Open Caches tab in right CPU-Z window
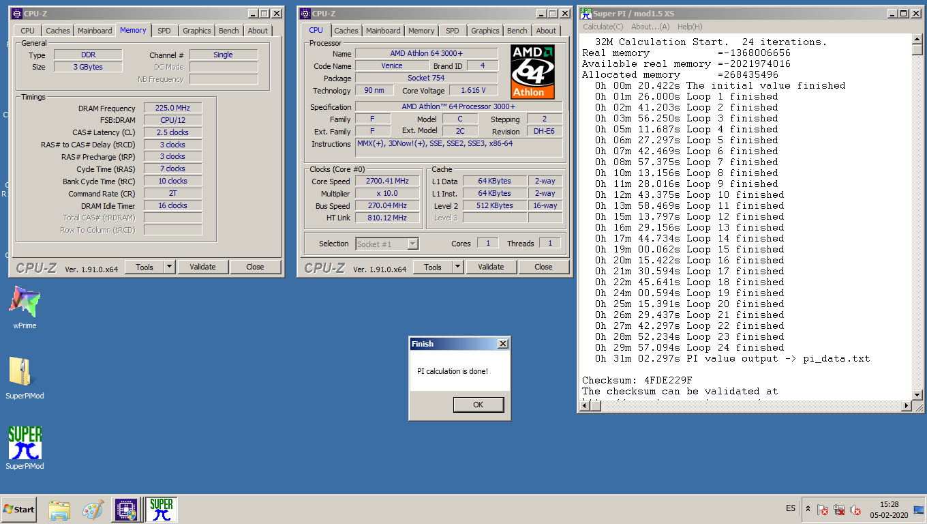The width and height of the screenshot is (927, 524). 346,31
